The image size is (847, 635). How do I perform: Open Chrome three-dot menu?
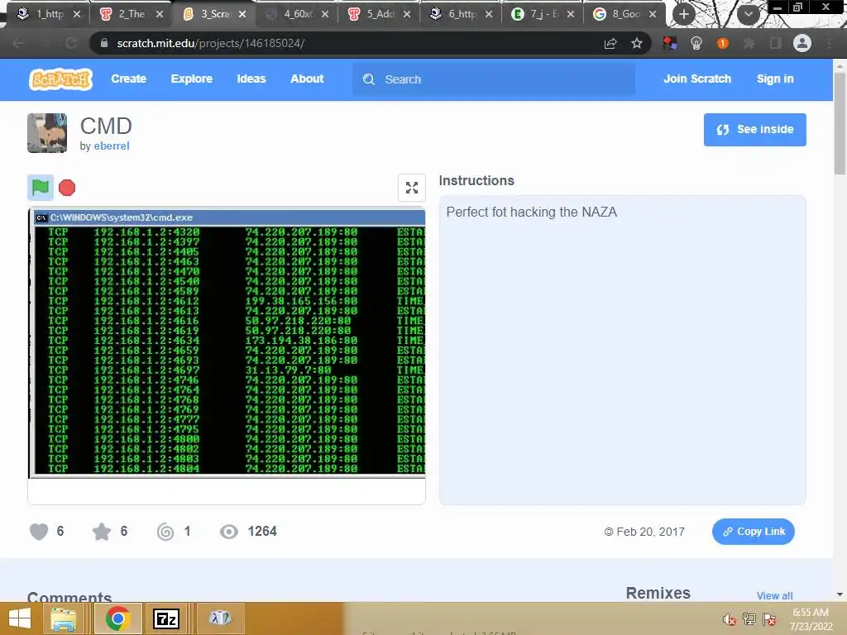pyautogui.click(x=829, y=43)
